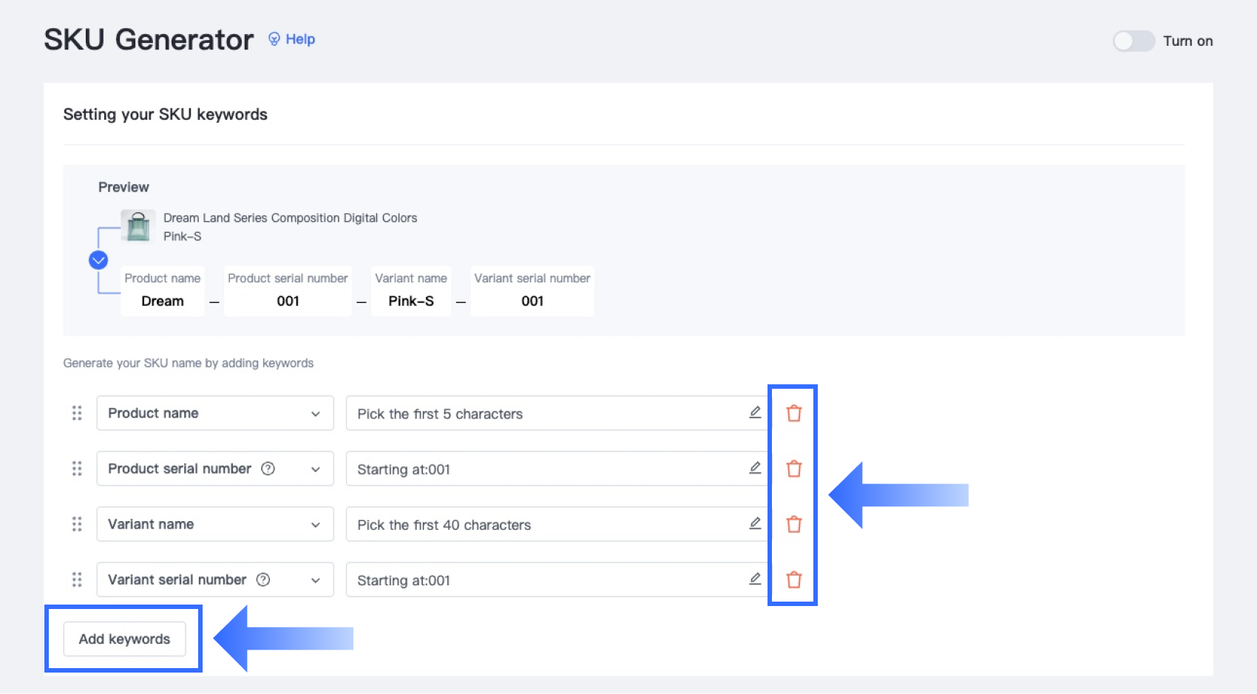Image resolution: width=1257 pixels, height=694 pixels.
Task: Expand the Variant name keyword dropdown
Action: pyautogui.click(x=214, y=524)
